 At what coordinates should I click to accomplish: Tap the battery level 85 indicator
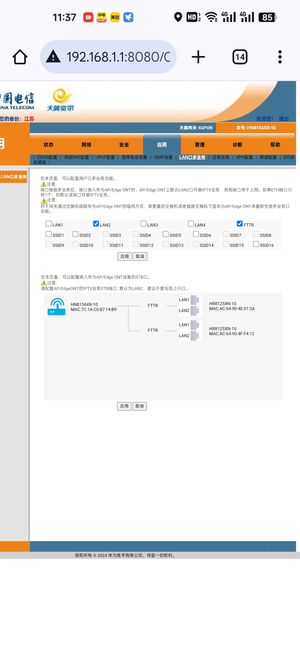[267, 17]
